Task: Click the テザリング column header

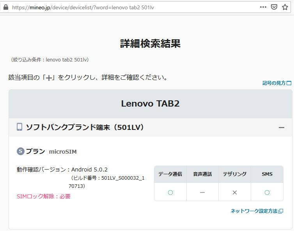Action: click(235, 174)
